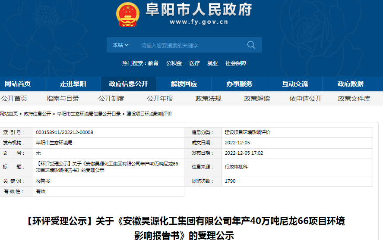Click hot search term 教育

tap(153, 63)
